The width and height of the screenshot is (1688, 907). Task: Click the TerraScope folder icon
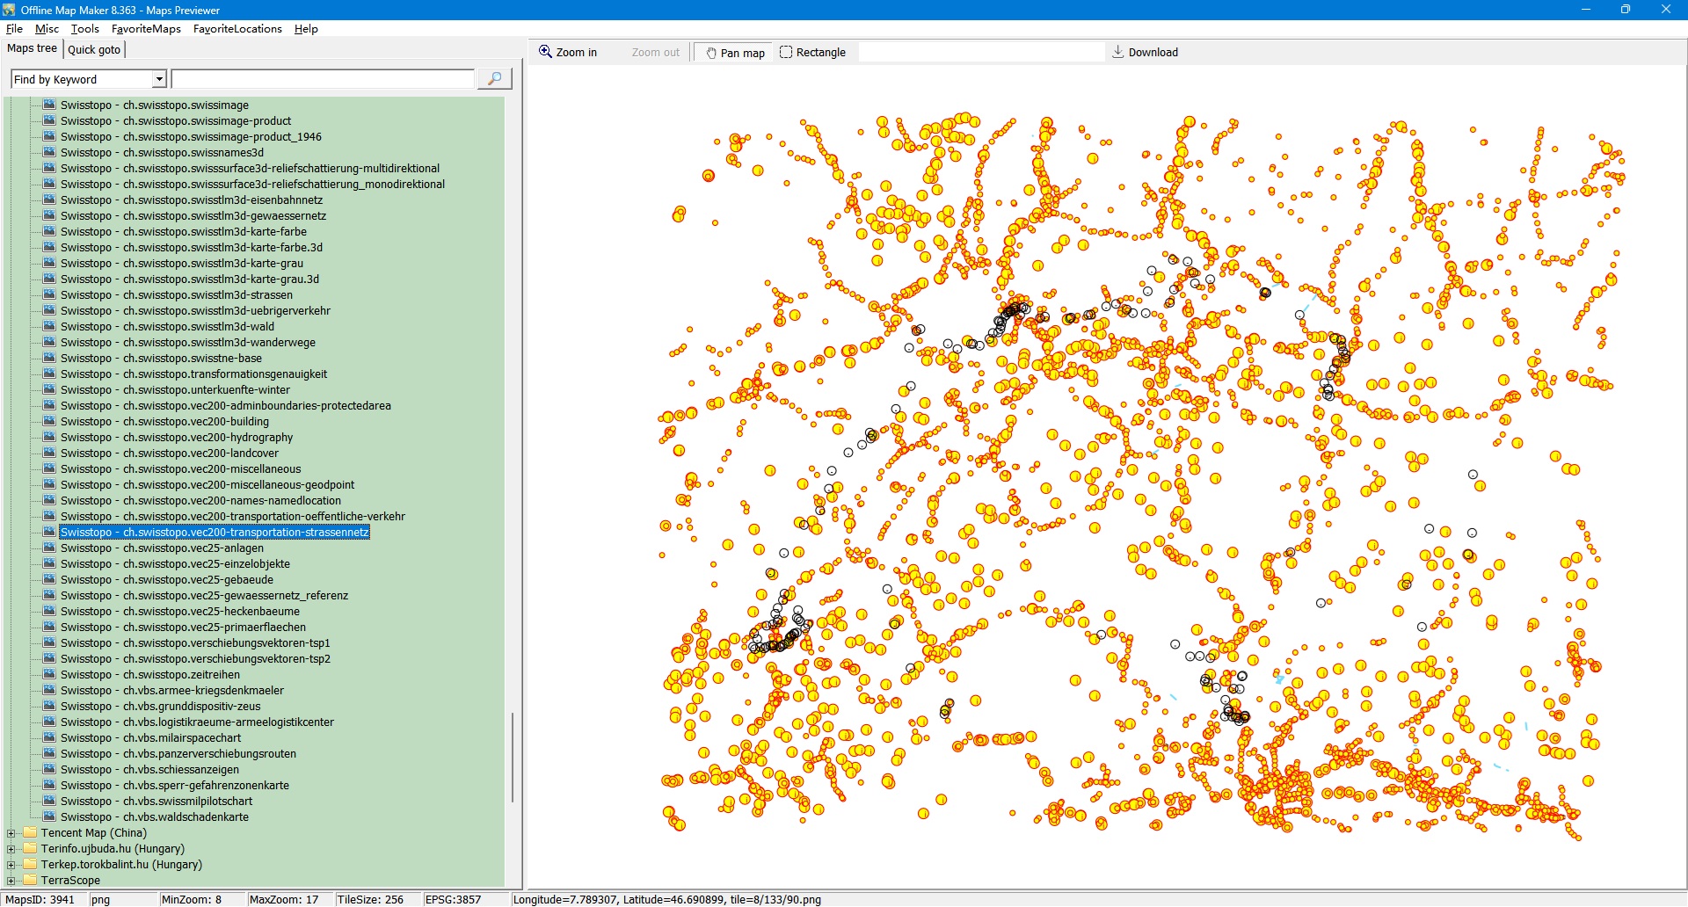click(30, 880)
